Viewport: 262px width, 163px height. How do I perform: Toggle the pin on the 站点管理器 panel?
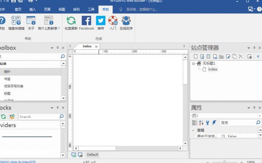(254, 48)
